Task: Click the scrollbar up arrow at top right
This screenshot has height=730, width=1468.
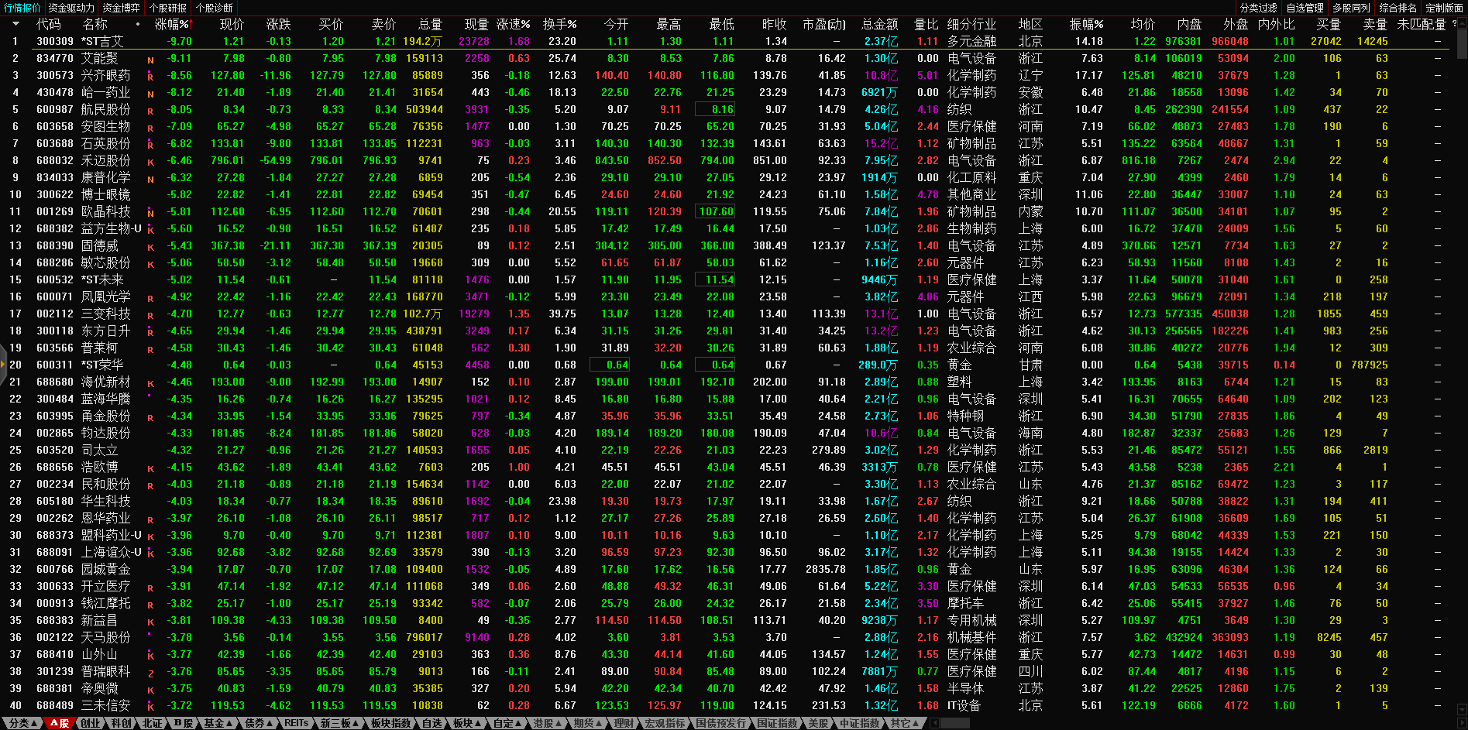Action: [x=1462, y=23]
